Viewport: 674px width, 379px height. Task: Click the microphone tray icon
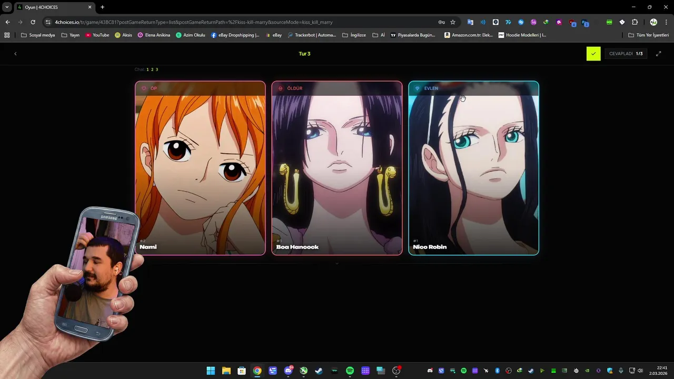pos(621,371)
